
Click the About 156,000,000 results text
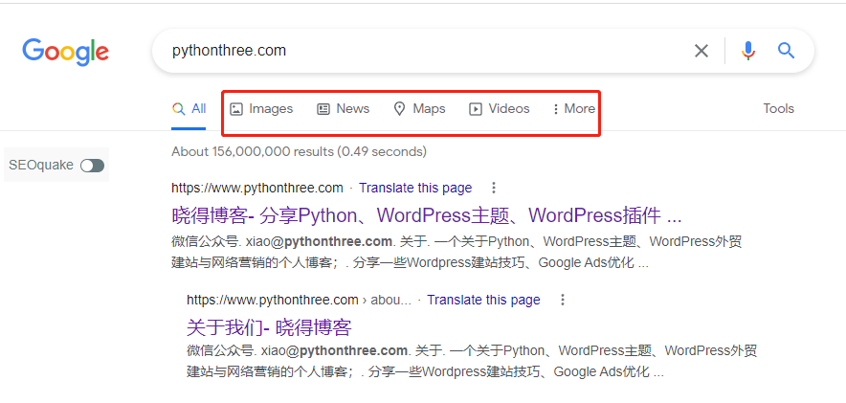coord(299,151)
